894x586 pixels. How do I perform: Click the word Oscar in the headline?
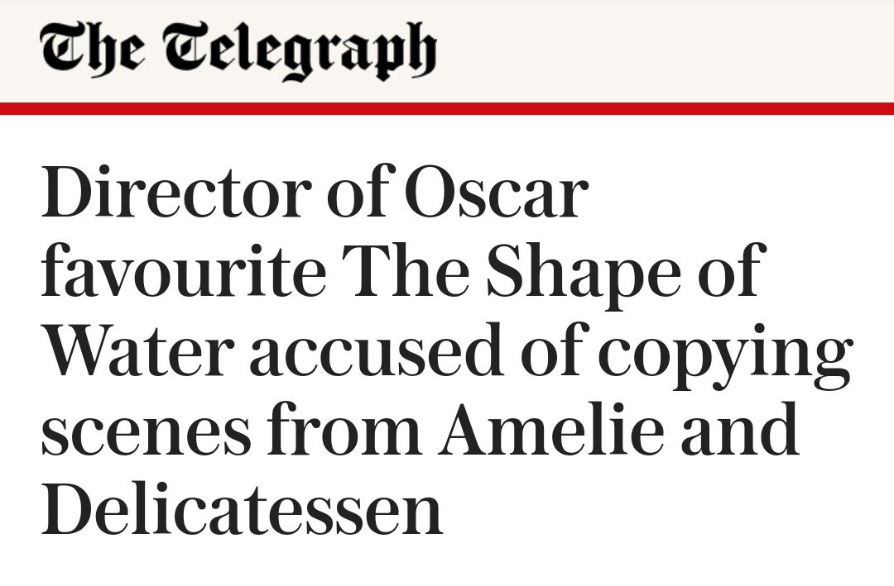click(x=497, y=192)
